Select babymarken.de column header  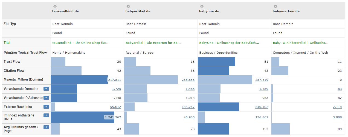(x=286, y=12)
